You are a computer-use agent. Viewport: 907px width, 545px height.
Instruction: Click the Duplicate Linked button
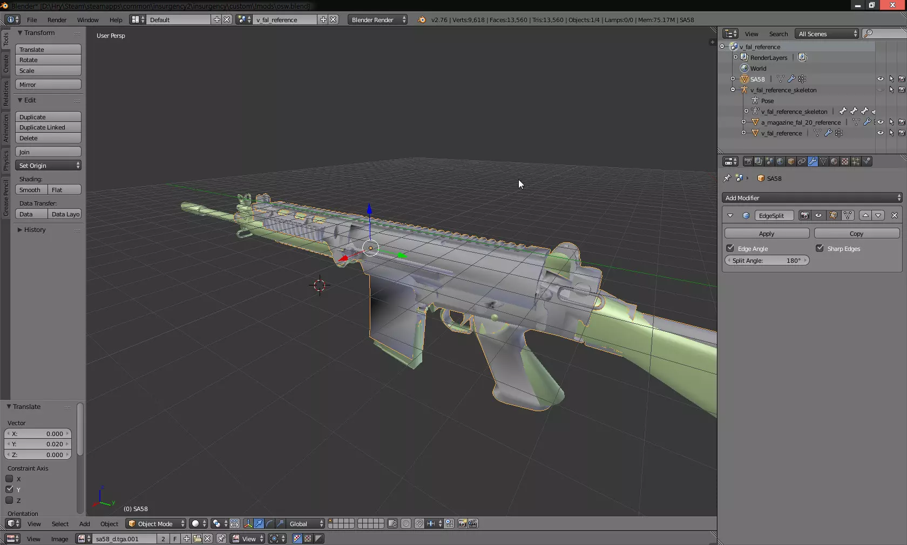48,127
